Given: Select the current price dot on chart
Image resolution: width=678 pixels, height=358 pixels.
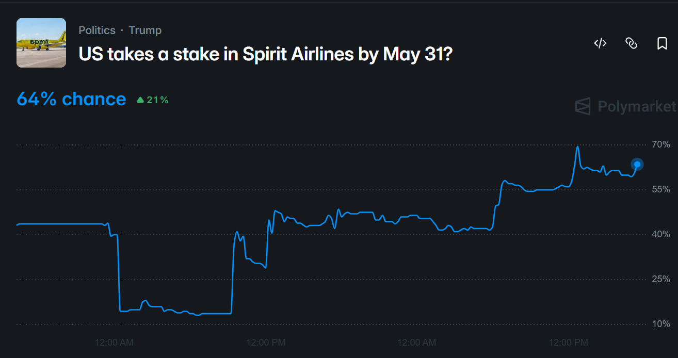Looking at the screenshot, I should point(637,165).
